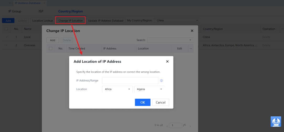Click the Update IP Address Database button
Viewport: 284px width, 132px height.
click(106, 21)
